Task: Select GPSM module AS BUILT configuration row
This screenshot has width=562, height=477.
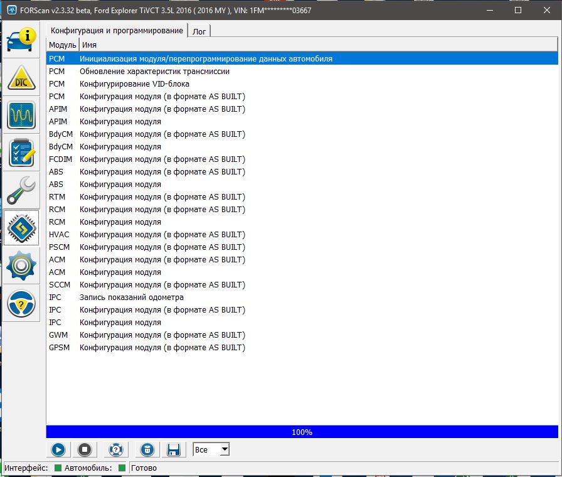Action: tap(162, 348)
